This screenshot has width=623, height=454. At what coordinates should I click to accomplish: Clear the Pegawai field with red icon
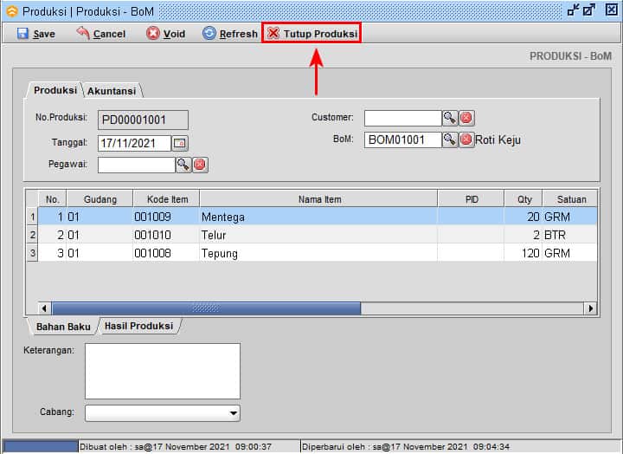click(200, 165)
